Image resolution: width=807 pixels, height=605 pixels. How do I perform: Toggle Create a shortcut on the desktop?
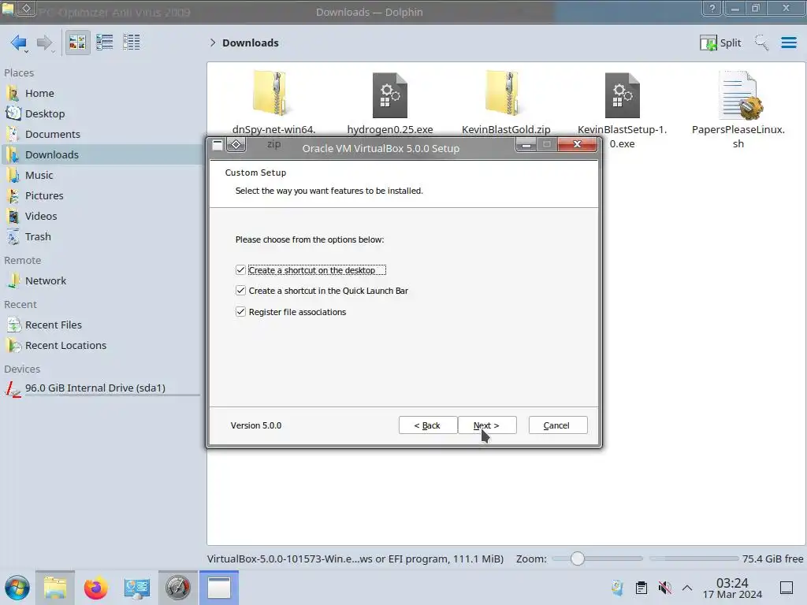[x=240, y=269]
